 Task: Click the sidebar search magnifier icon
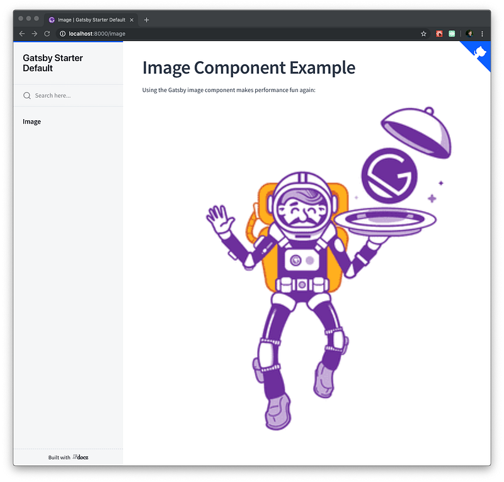click(x=27, y=96)
